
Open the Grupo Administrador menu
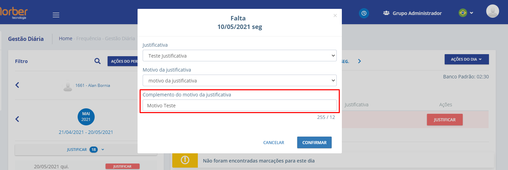(x=412, y=13)
